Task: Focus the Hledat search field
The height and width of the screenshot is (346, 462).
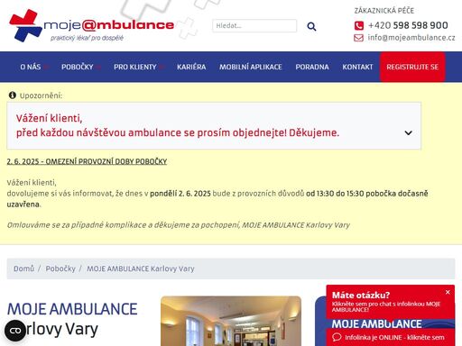Action: coord(254,26)
